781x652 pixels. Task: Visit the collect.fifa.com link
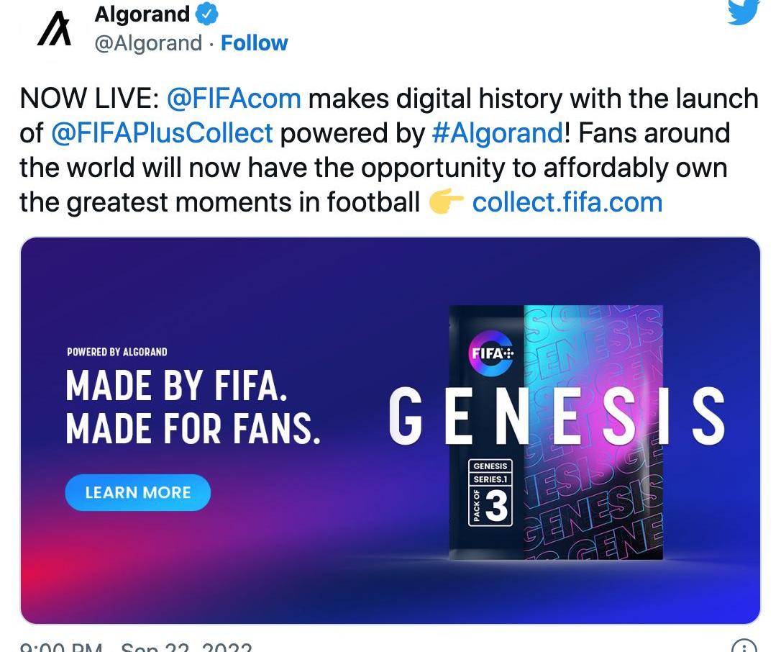[x=567, y=203]
